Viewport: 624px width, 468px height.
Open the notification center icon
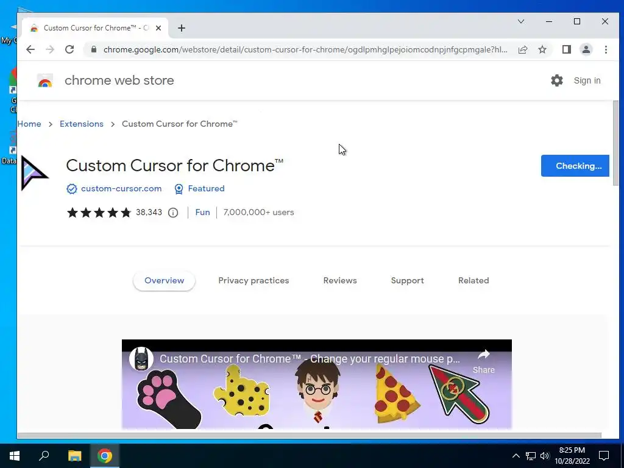(604, 456)
